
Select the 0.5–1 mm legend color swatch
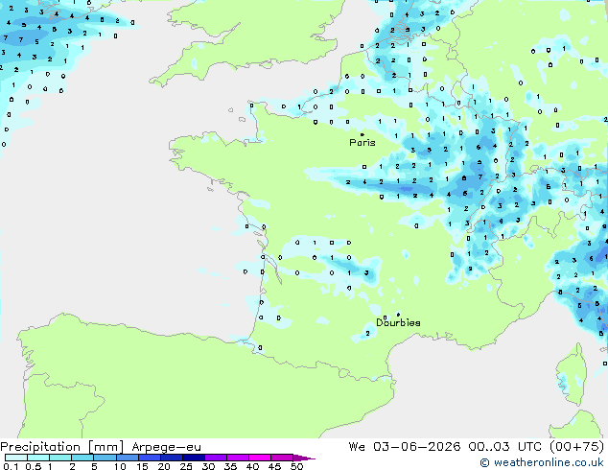[x=38, y=458]
